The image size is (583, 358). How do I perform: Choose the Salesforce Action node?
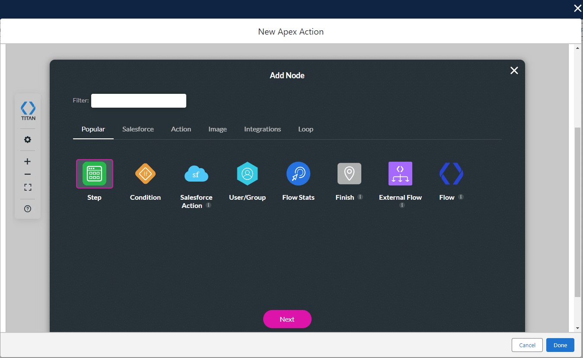(196, 173)
